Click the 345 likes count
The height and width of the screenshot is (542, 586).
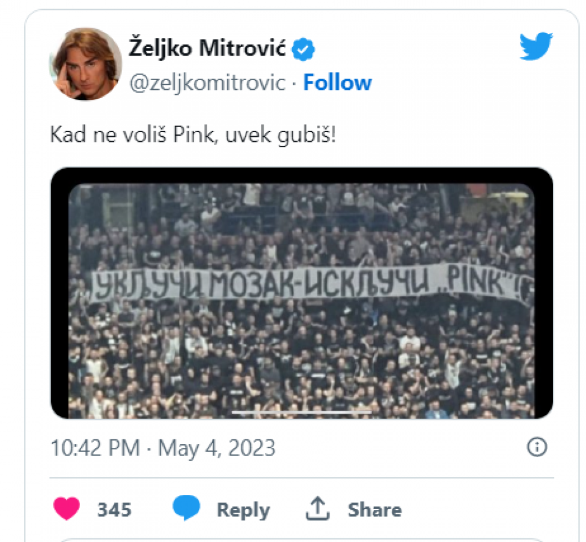(114, 510)
